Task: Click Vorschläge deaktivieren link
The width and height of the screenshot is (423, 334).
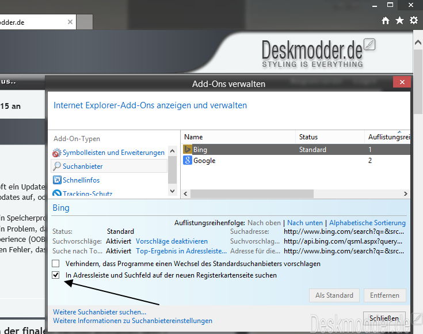Action: point(172,241)
